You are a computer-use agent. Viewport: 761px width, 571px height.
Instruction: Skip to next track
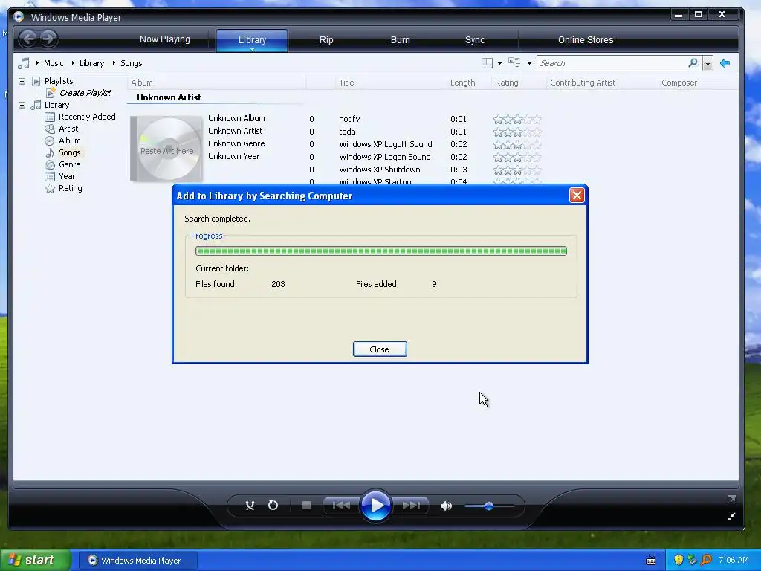pyautogui.click(x=411, y=506)
